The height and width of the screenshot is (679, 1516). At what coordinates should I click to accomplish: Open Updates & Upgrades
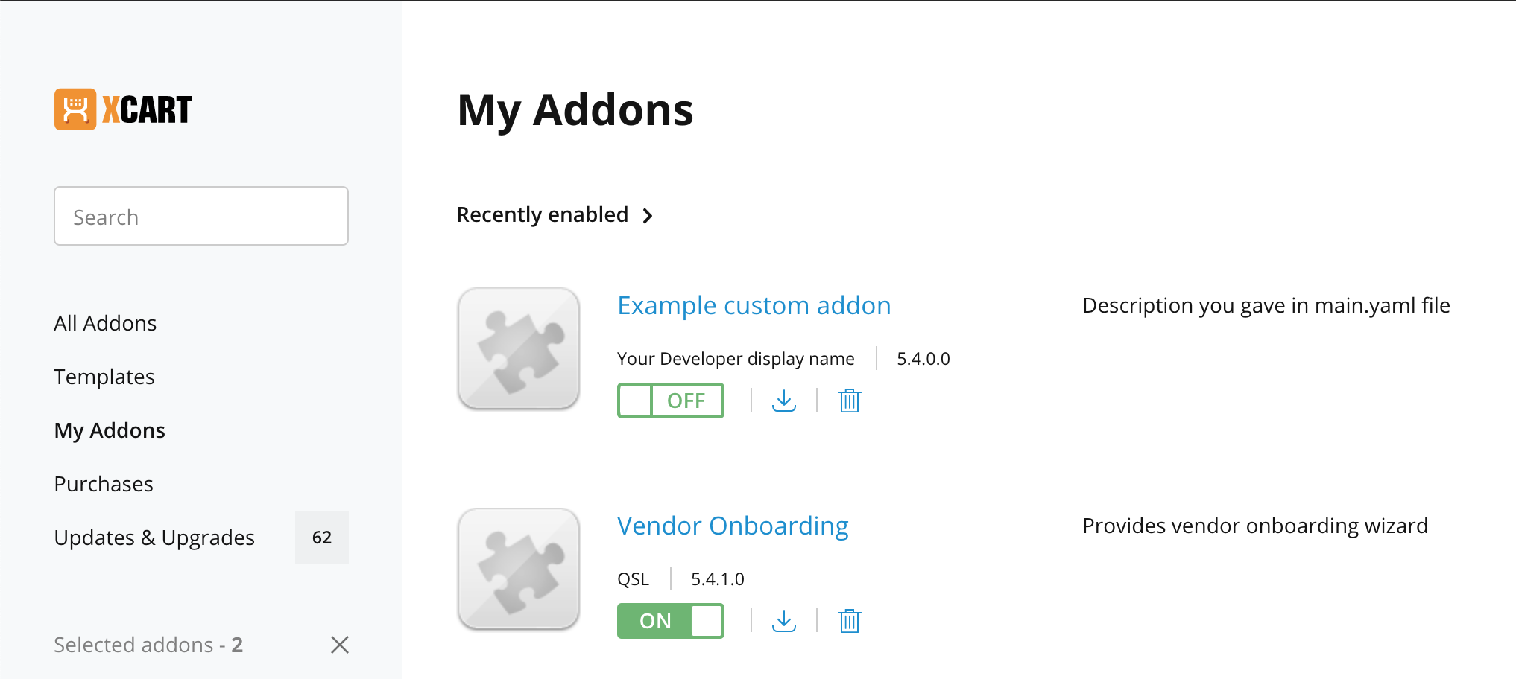point(154,538)
